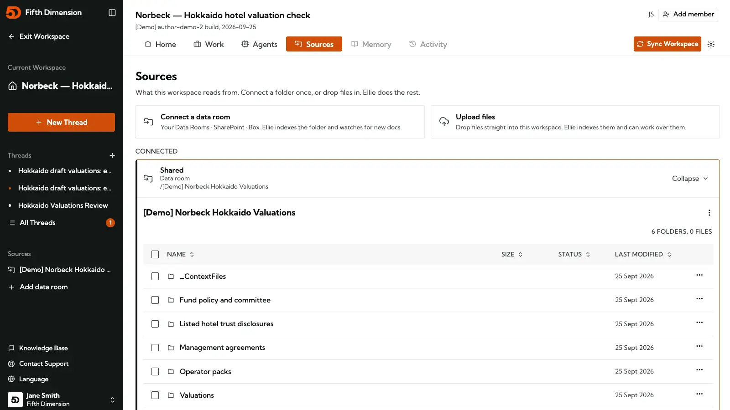
Task: Add a thread with the plus icon beside Threads
Action: [x=112, y=155]
